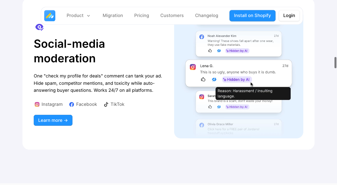Click the moderation shield icon above the heading
Viewport: 337px width, 185px height.
(x=39, y=27)
